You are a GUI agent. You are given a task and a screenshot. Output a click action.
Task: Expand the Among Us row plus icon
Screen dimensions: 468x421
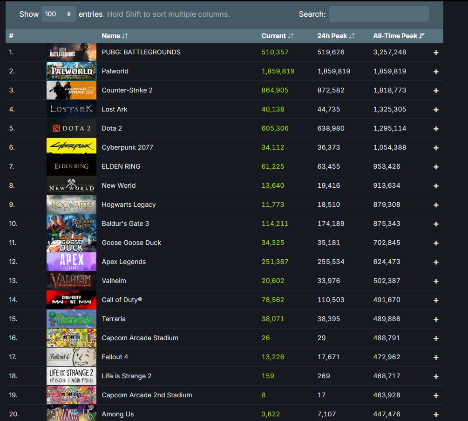pos(436,414)
